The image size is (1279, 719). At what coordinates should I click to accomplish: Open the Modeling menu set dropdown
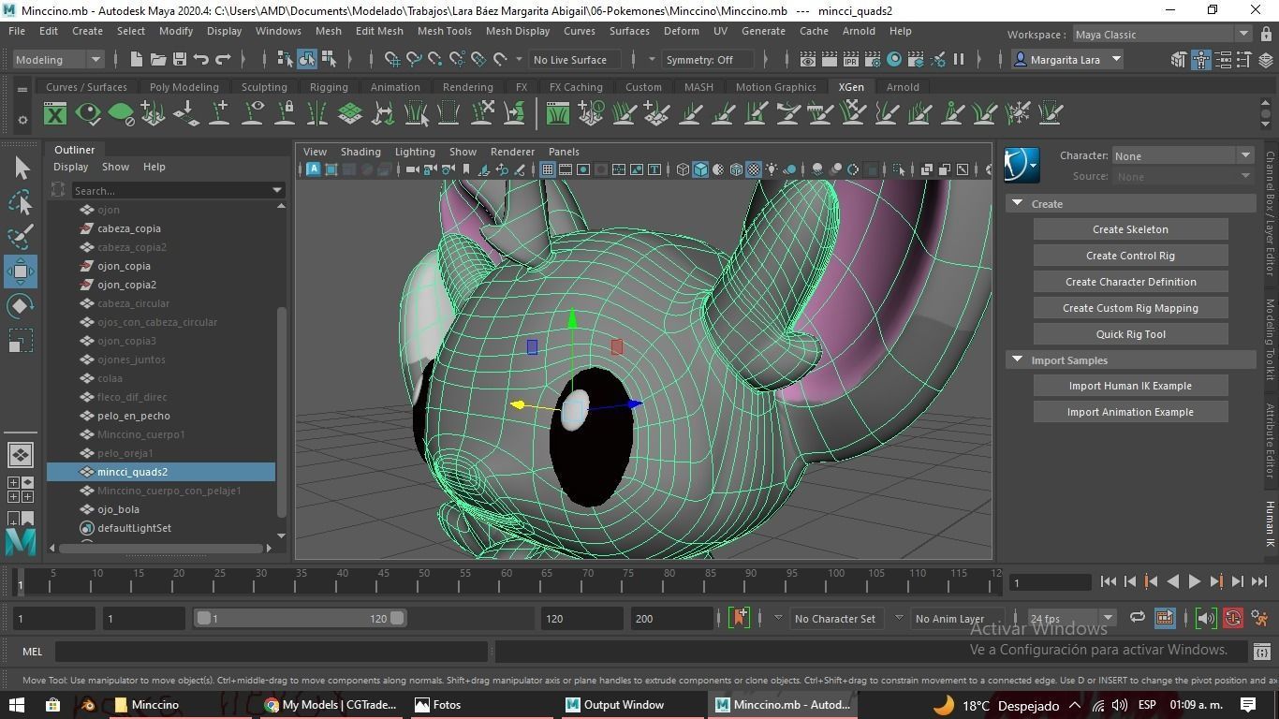[59, 59]
